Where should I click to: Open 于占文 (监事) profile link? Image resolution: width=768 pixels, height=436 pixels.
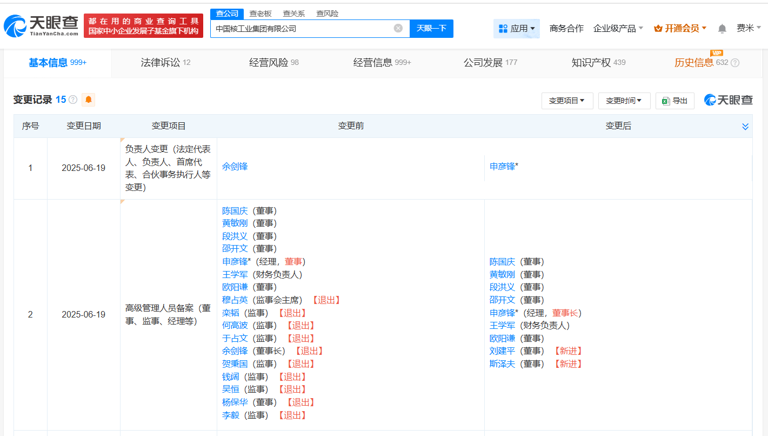tap(235, 338)
